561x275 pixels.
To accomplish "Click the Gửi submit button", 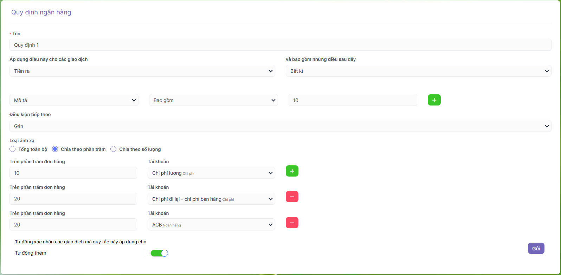I will [x=536, y=249].
